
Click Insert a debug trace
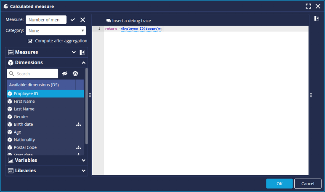(128, 21)
